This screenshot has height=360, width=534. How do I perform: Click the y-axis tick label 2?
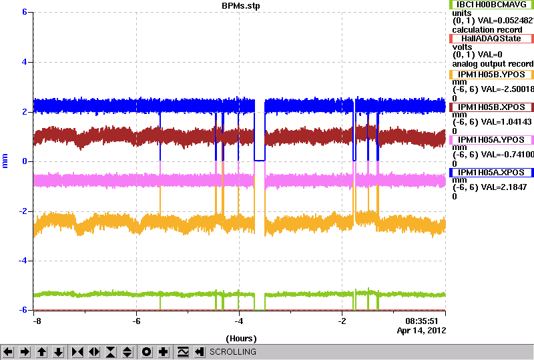(25, 112)
